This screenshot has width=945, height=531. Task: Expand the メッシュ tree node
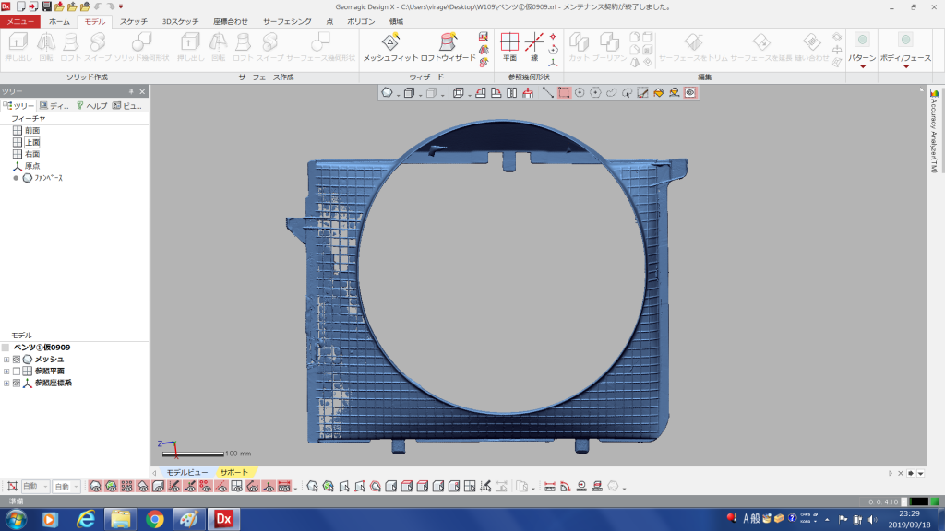[6, 359]
